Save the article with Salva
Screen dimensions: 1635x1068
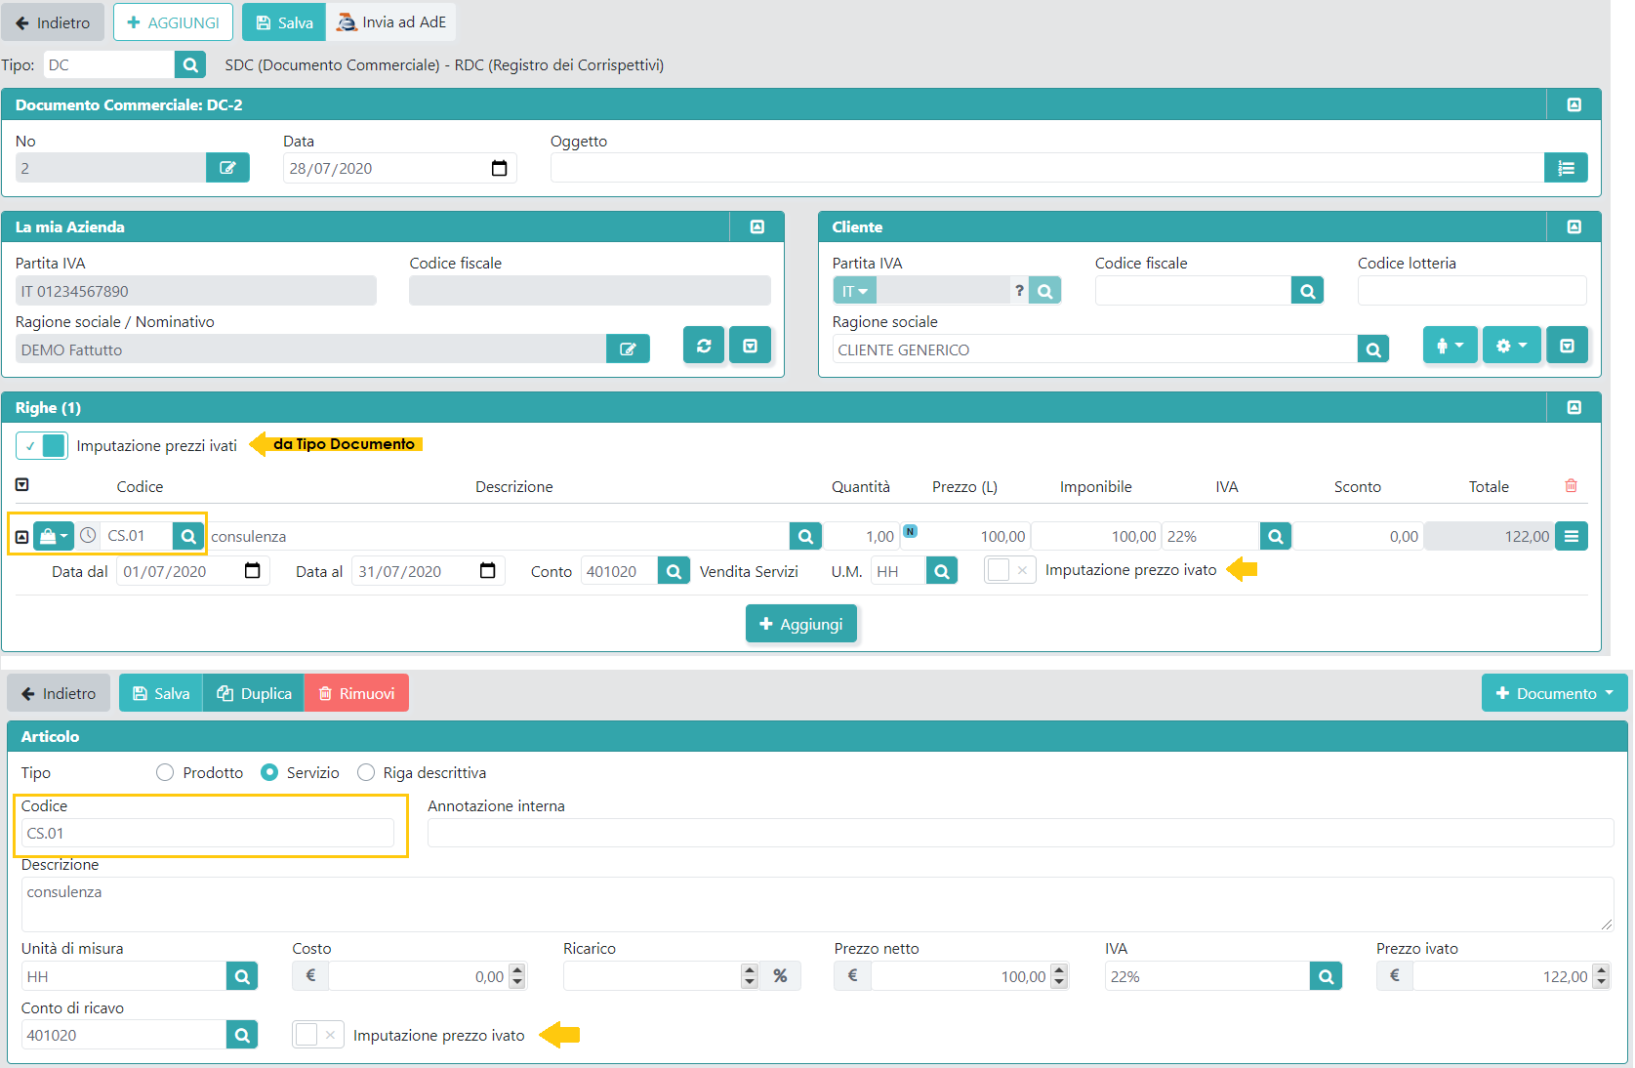point(161,693)
